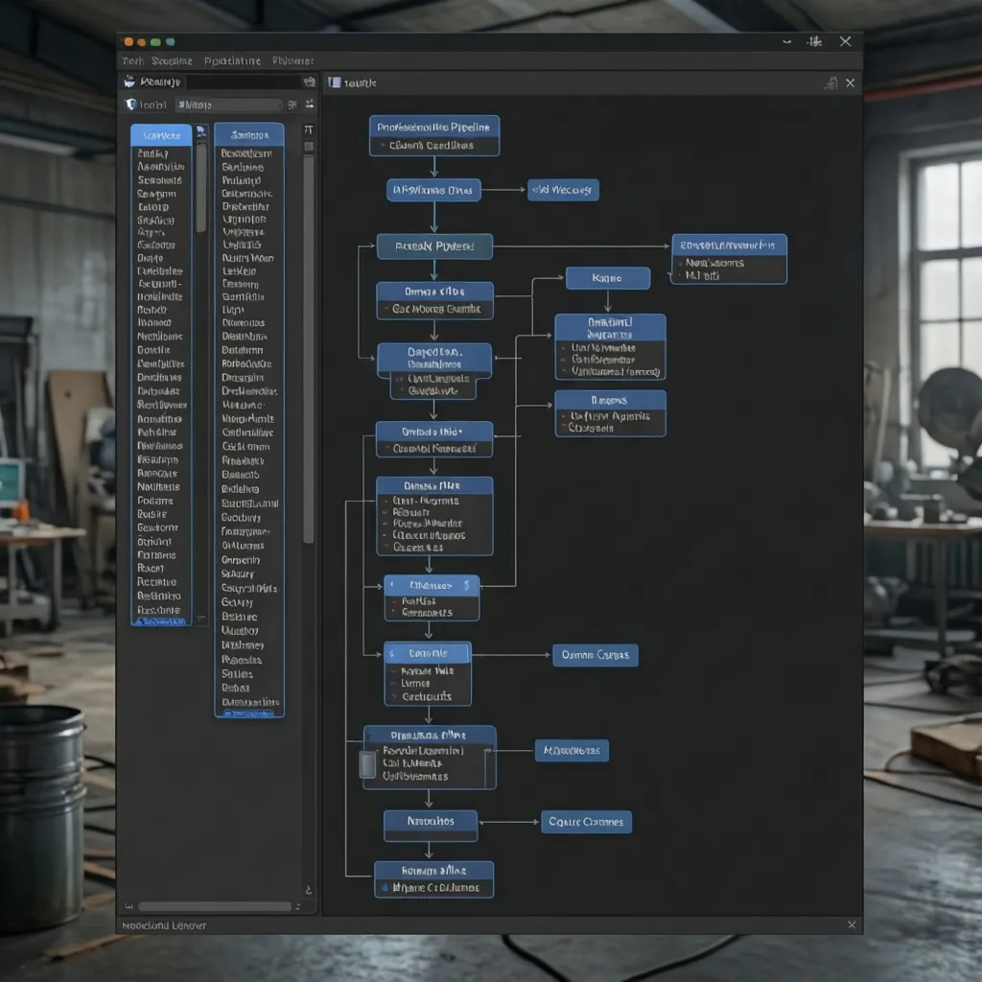The image size is (982, 982).
Task: Open the Pipeline menu in the menu bar
Action: click(232, 59)
